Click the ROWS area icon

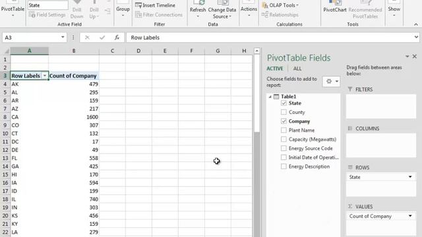click(x=350, y=167)
